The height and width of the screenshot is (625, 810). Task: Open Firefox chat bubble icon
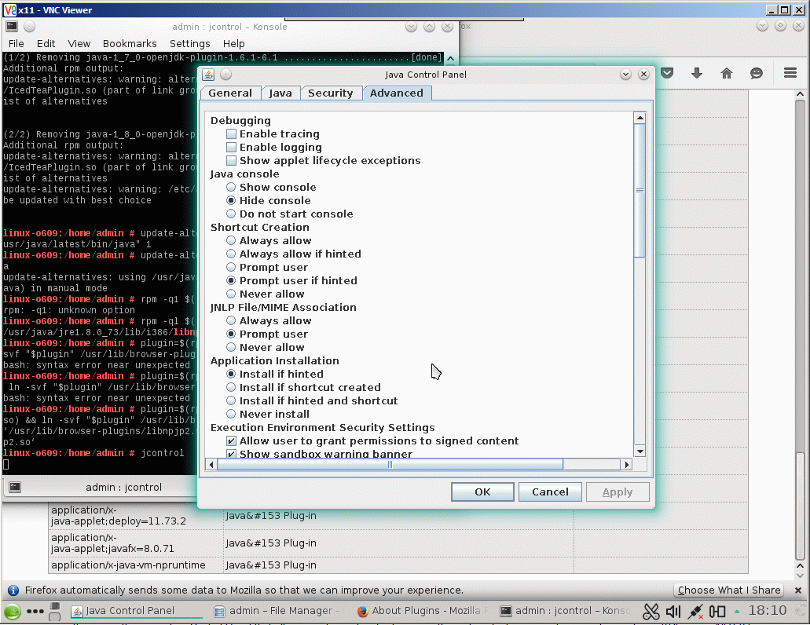click(757, 73)
